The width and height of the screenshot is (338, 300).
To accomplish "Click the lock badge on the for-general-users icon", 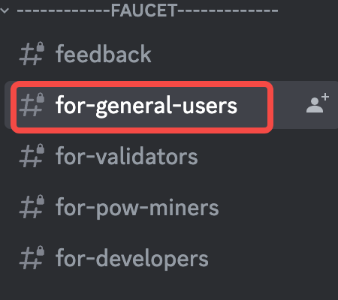I will (41, 98).
